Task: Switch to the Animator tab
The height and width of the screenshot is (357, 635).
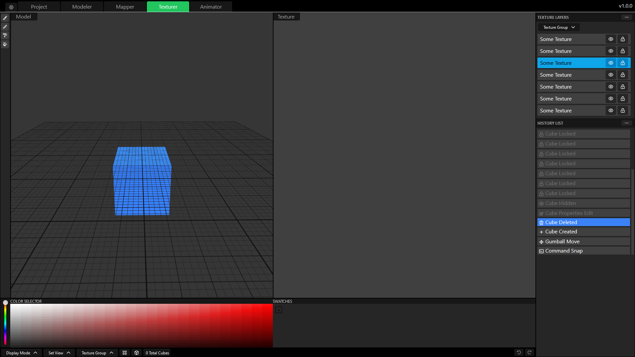Action: click(211, 7)
